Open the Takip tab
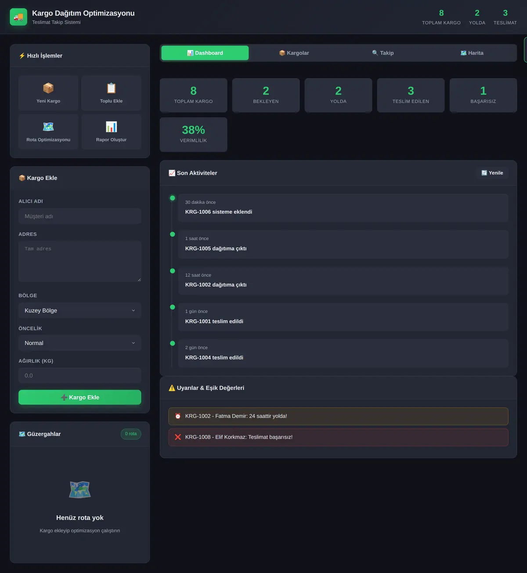Screen dimensions: 527x573 click(x=383, y=53)
